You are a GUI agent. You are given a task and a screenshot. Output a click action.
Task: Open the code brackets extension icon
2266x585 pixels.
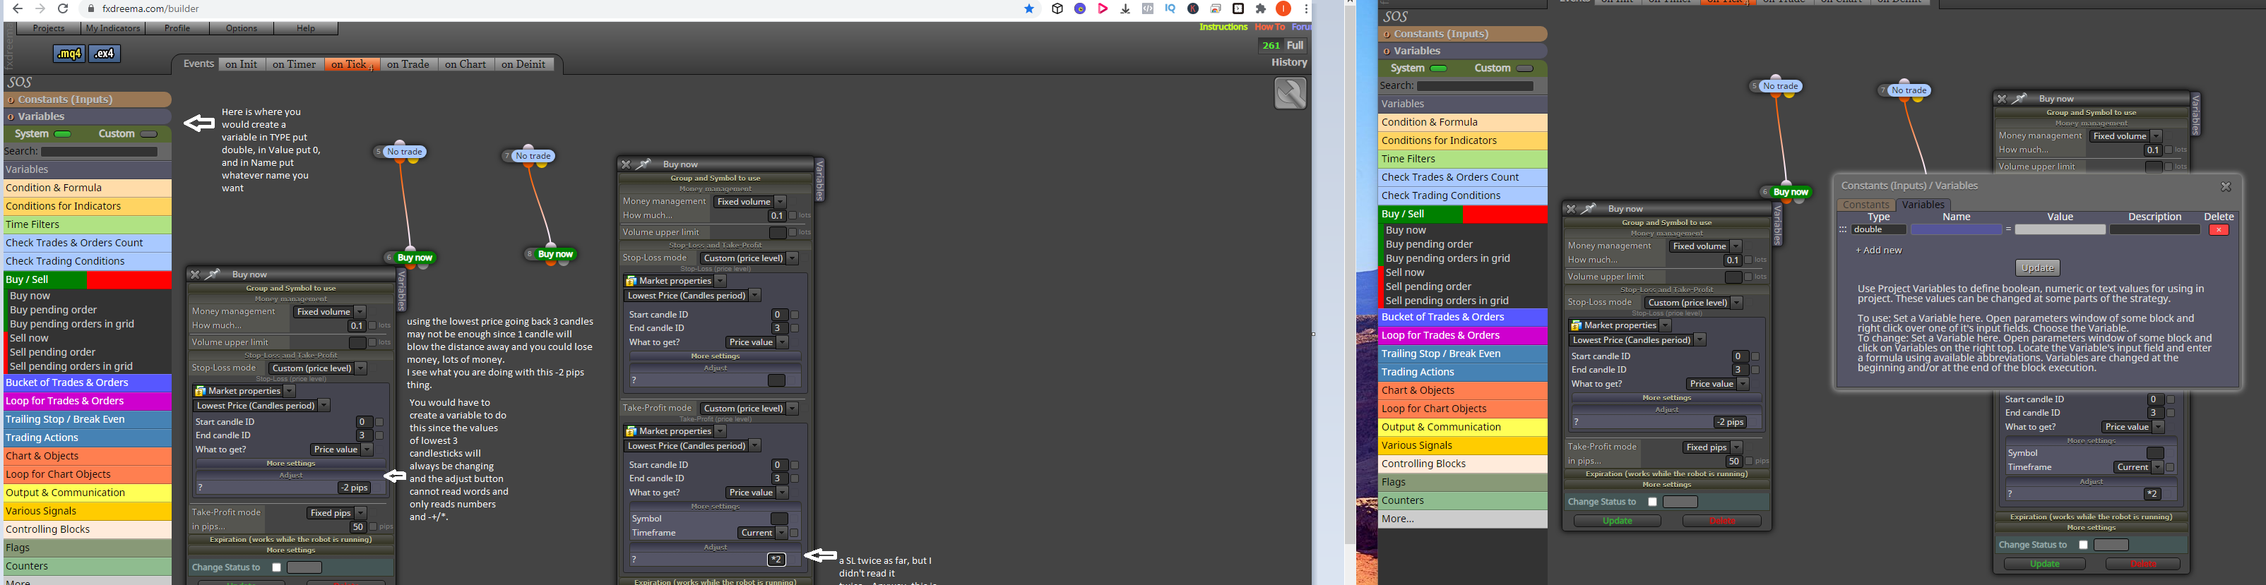(x=1148, y=8)
